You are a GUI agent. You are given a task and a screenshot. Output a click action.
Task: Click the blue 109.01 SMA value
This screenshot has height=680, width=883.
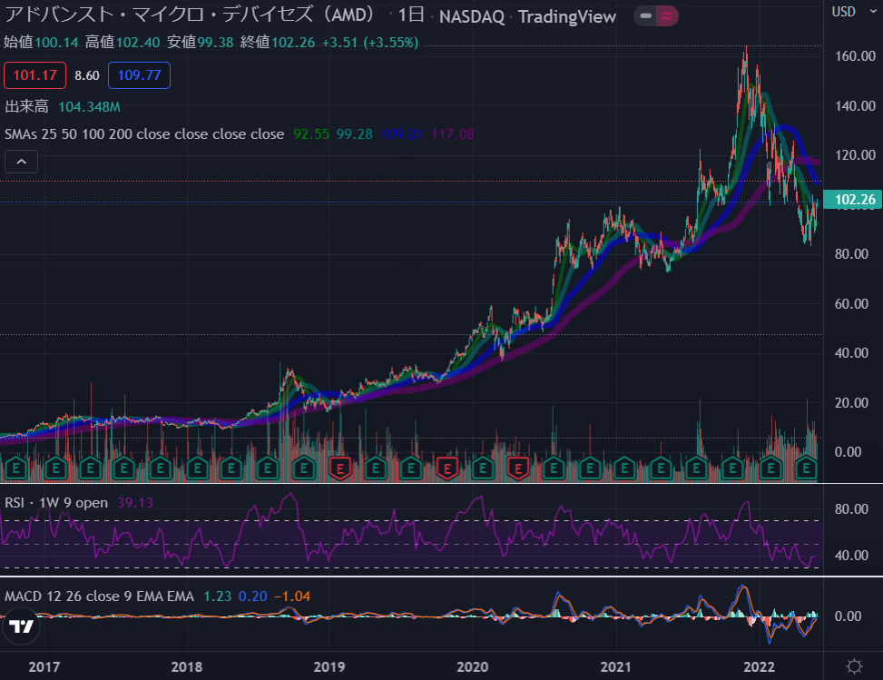click(401, 134)
